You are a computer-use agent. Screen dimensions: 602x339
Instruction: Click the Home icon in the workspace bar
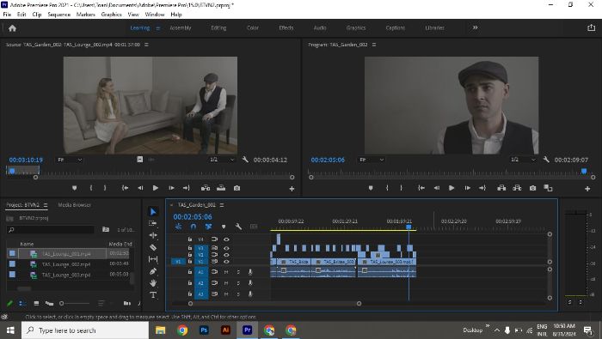(x=12, y=28)
